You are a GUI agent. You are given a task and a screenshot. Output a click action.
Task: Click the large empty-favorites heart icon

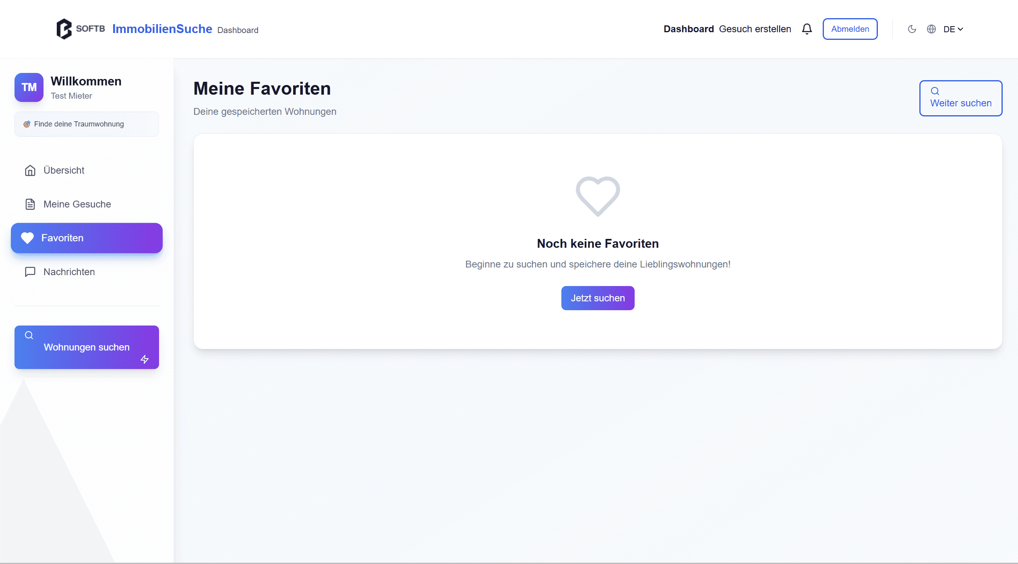click(598, 196)
